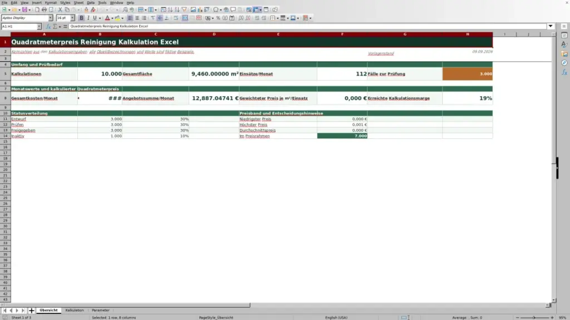The height and width of the screenshot is (320, 570).
Task: Toggle Freeze Rows and Columns
Action: click(256, 10)
